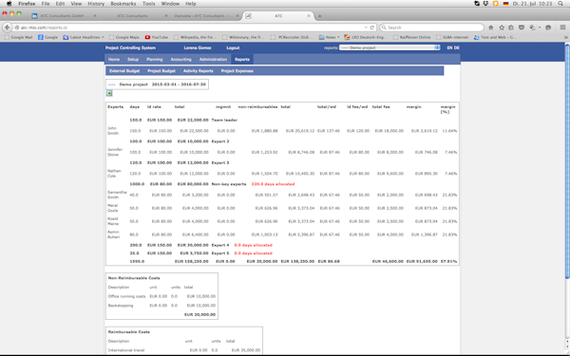Open the Apple menu
The image size is (570, 356).
(9, 4)
